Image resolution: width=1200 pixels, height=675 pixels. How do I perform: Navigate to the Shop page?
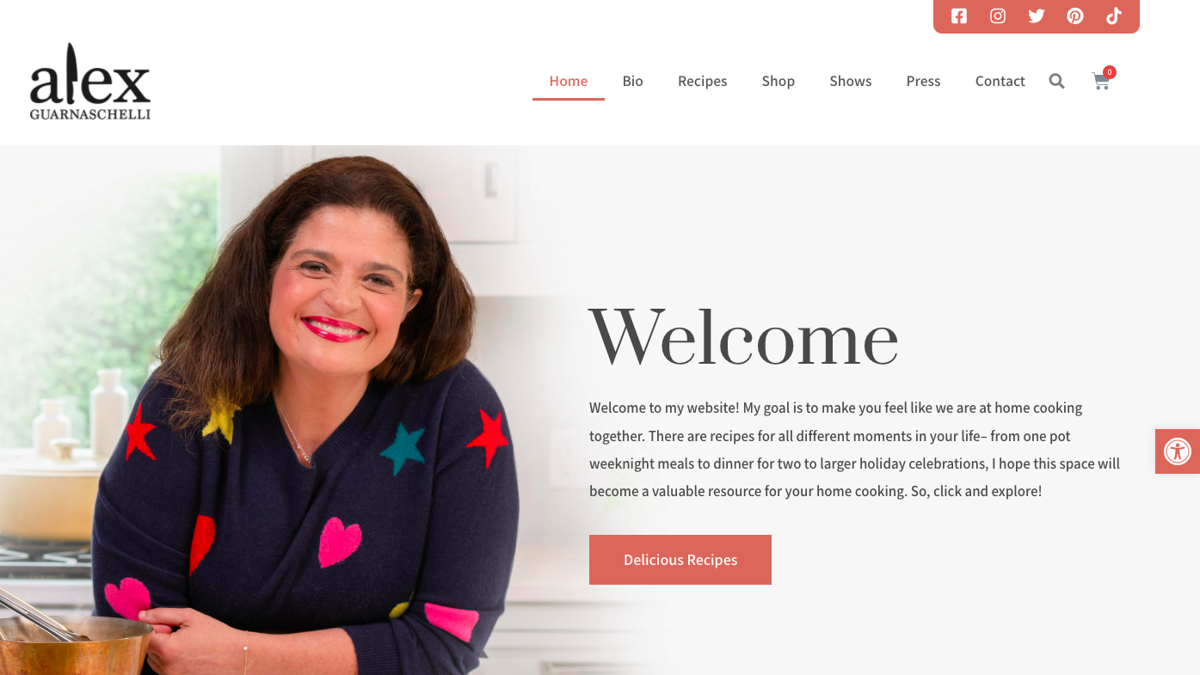point(778,81)
